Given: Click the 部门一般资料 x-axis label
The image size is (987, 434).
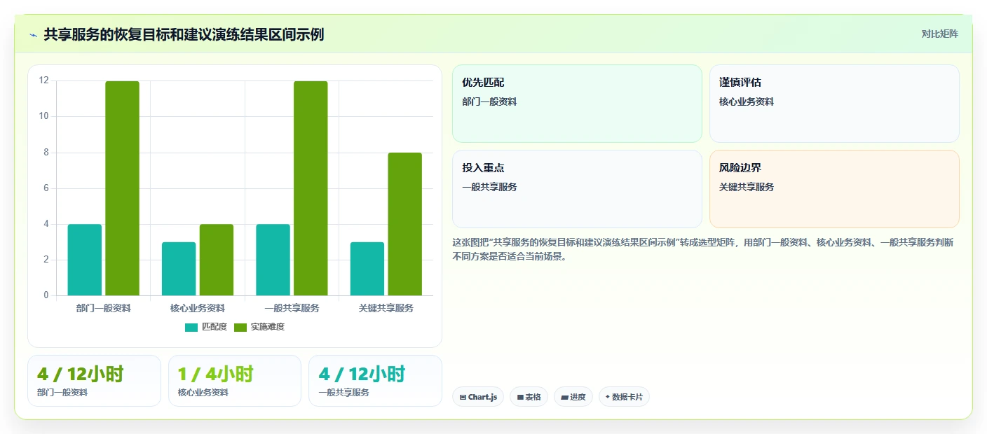Looking at the screenshot, I should [104, 308].
